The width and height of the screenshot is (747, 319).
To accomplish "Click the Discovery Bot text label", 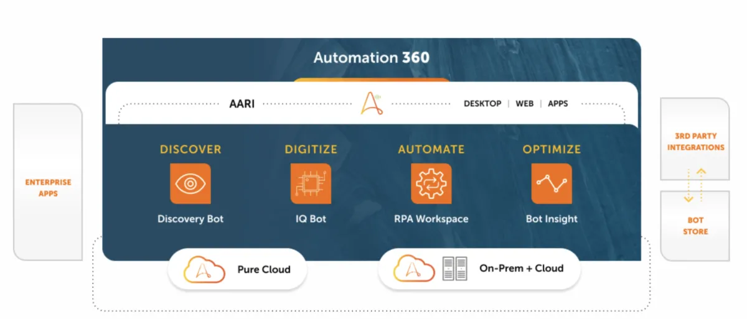I will (x=190, y=219).
